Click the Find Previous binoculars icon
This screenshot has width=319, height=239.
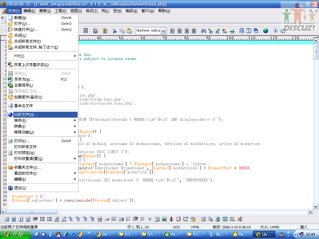point(210,31)
